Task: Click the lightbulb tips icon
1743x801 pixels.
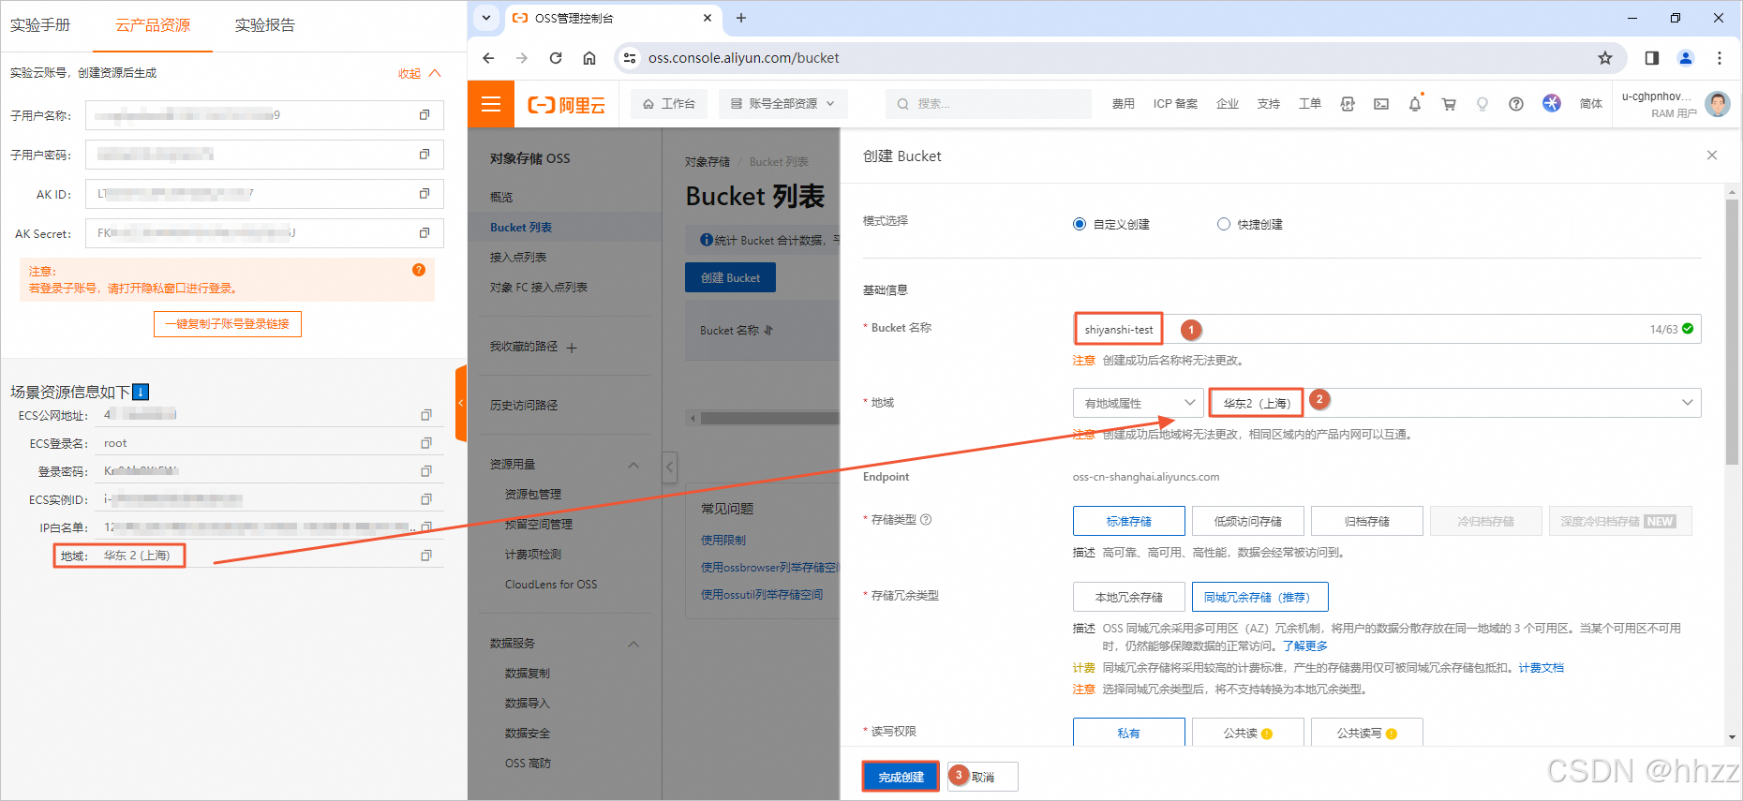Action: coord(1482,104)
